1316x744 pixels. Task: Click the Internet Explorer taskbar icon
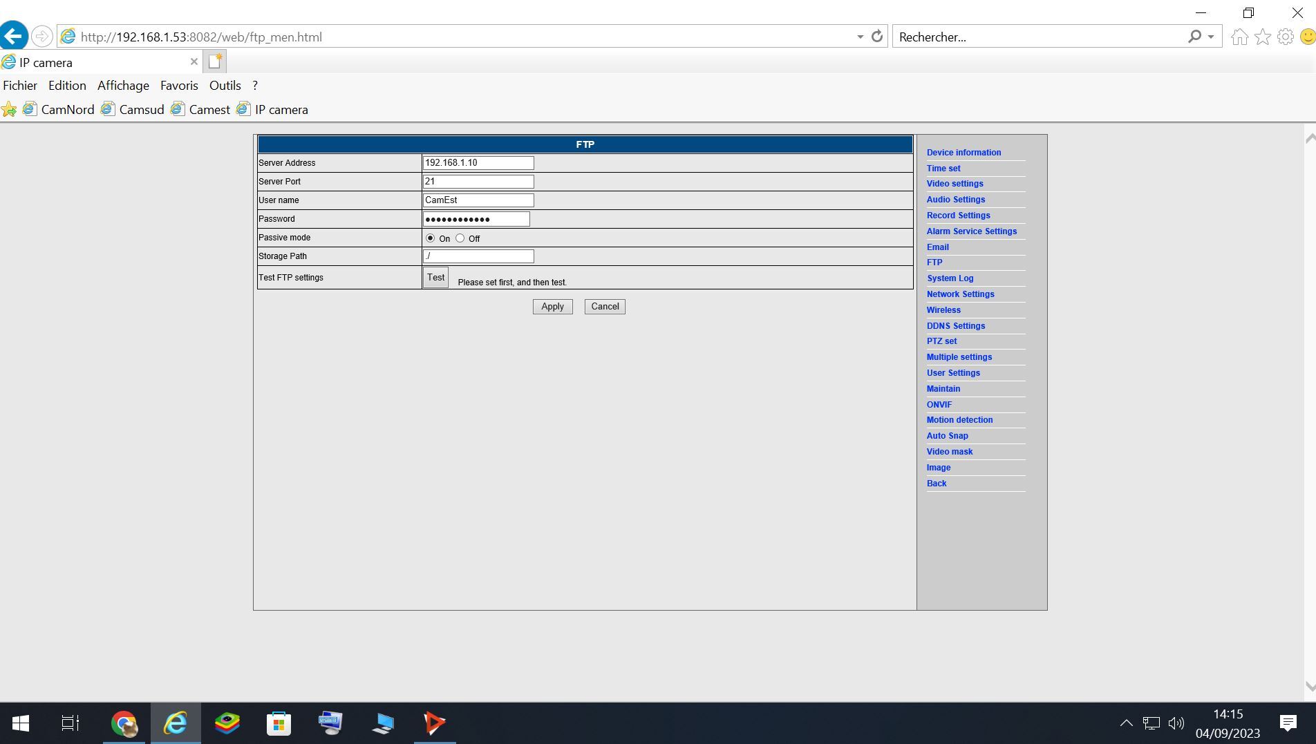coord(176,723)
